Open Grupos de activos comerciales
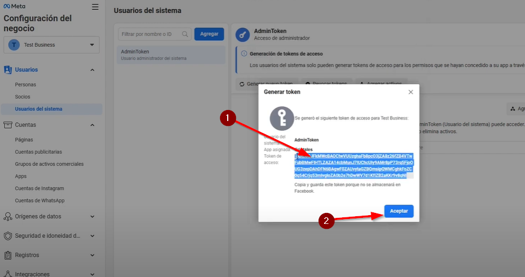The image size is (525, 277). 49,164
